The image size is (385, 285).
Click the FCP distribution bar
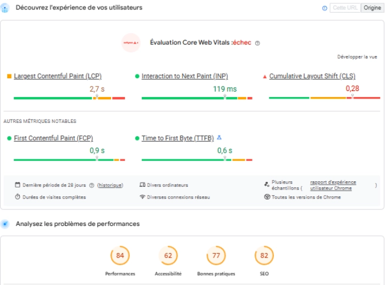[69, 160]
